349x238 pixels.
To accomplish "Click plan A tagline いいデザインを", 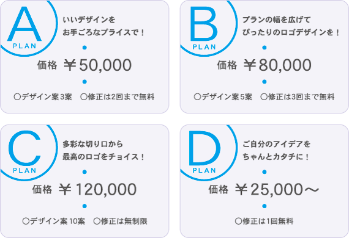I will 89,20.
